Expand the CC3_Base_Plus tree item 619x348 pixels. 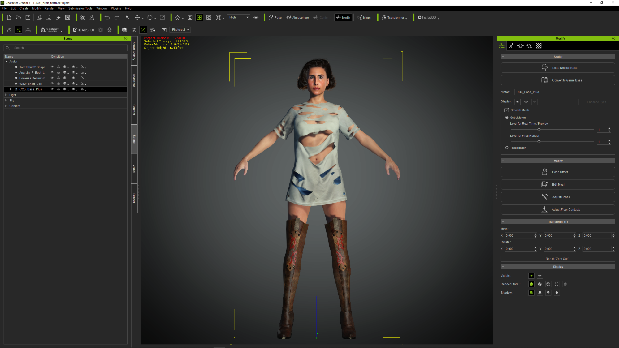pos(11,89)
